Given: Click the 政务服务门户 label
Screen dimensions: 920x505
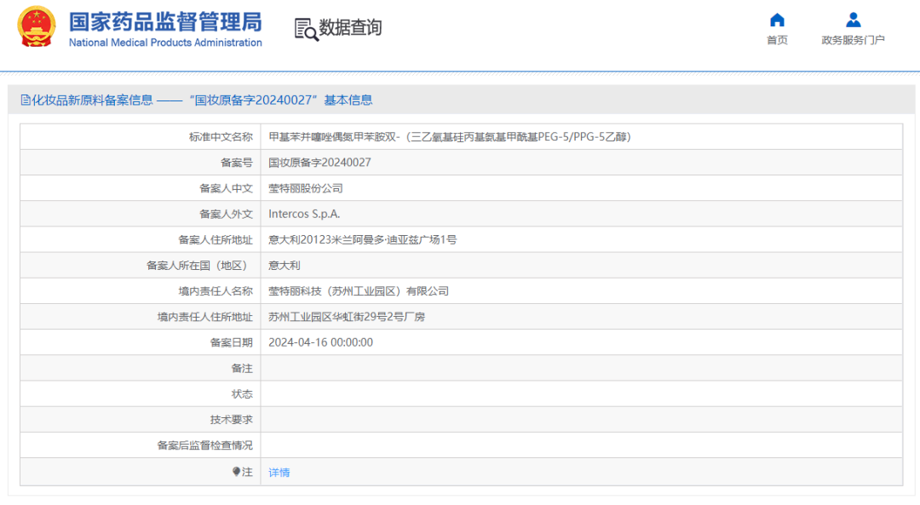Looking at the screenshot, I should pyautogui.click(x=853, y=40).
